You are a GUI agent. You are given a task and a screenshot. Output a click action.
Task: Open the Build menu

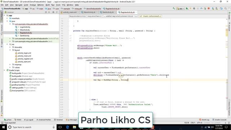[48, 5]
